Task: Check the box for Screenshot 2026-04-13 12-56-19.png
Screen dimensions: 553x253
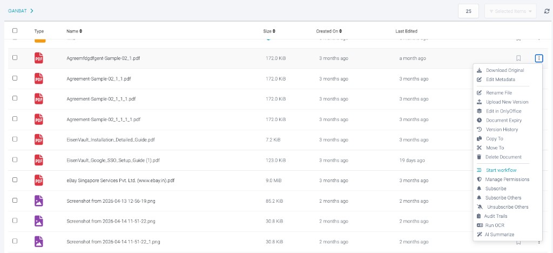Action: coord(15,200)
